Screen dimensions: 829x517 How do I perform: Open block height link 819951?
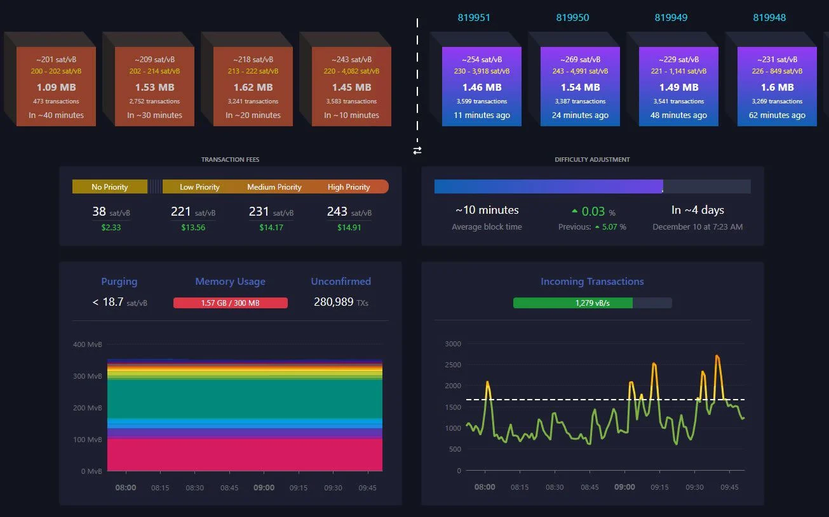[x=474, y=18]
